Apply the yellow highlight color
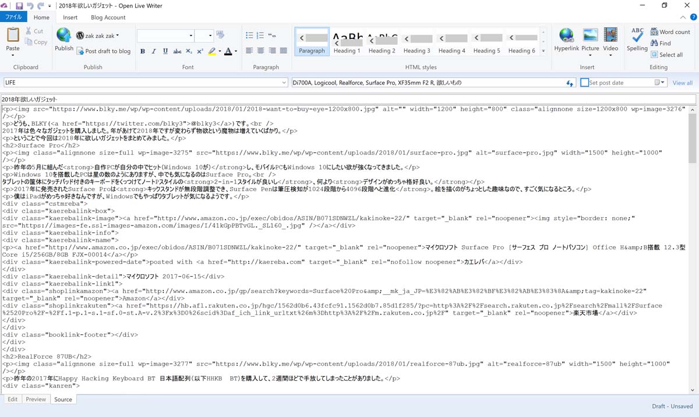The width and height of the screenshot is (699, 417). point(212,51)
